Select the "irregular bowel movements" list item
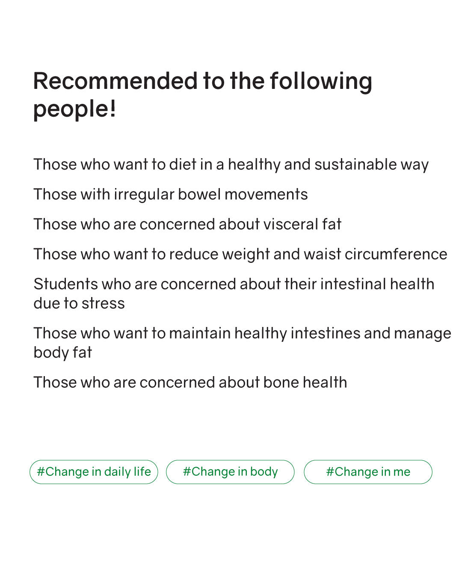The image size is (462, 577). pyautogui.click(x=171, y=194)
